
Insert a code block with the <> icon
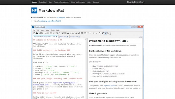[71, 33]
